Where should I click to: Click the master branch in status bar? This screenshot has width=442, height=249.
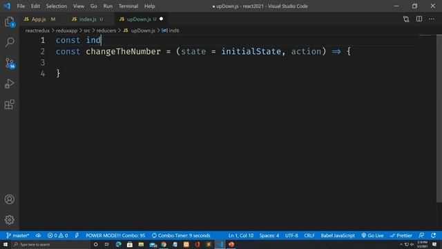18,235
